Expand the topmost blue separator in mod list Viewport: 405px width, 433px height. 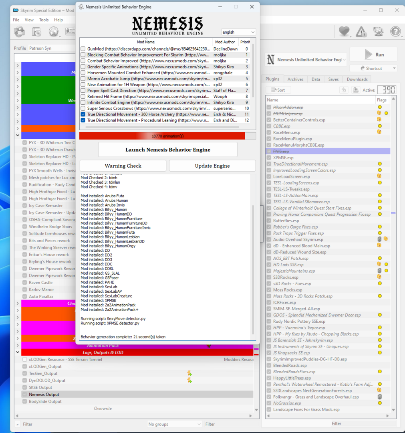18,65
